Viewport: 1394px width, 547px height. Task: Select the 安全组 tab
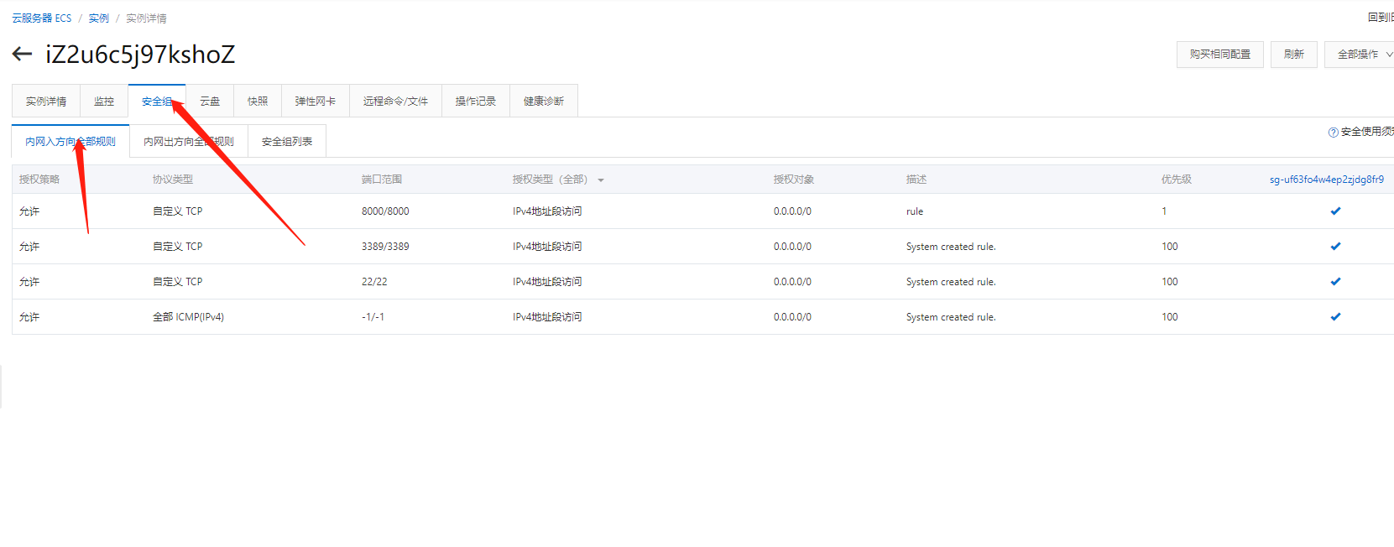click(157, 102)
